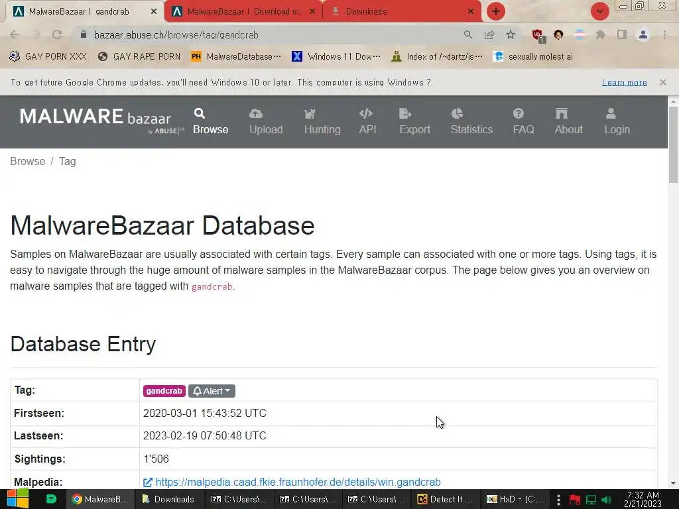679x509 pixels.
Task: Click the MalwareBazaar logo
Action: click(x=101, y=121)
